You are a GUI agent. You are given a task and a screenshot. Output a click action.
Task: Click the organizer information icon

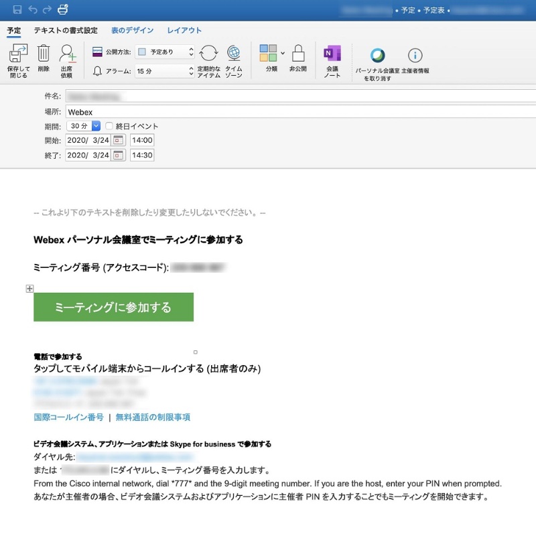[x=415, y=56]
